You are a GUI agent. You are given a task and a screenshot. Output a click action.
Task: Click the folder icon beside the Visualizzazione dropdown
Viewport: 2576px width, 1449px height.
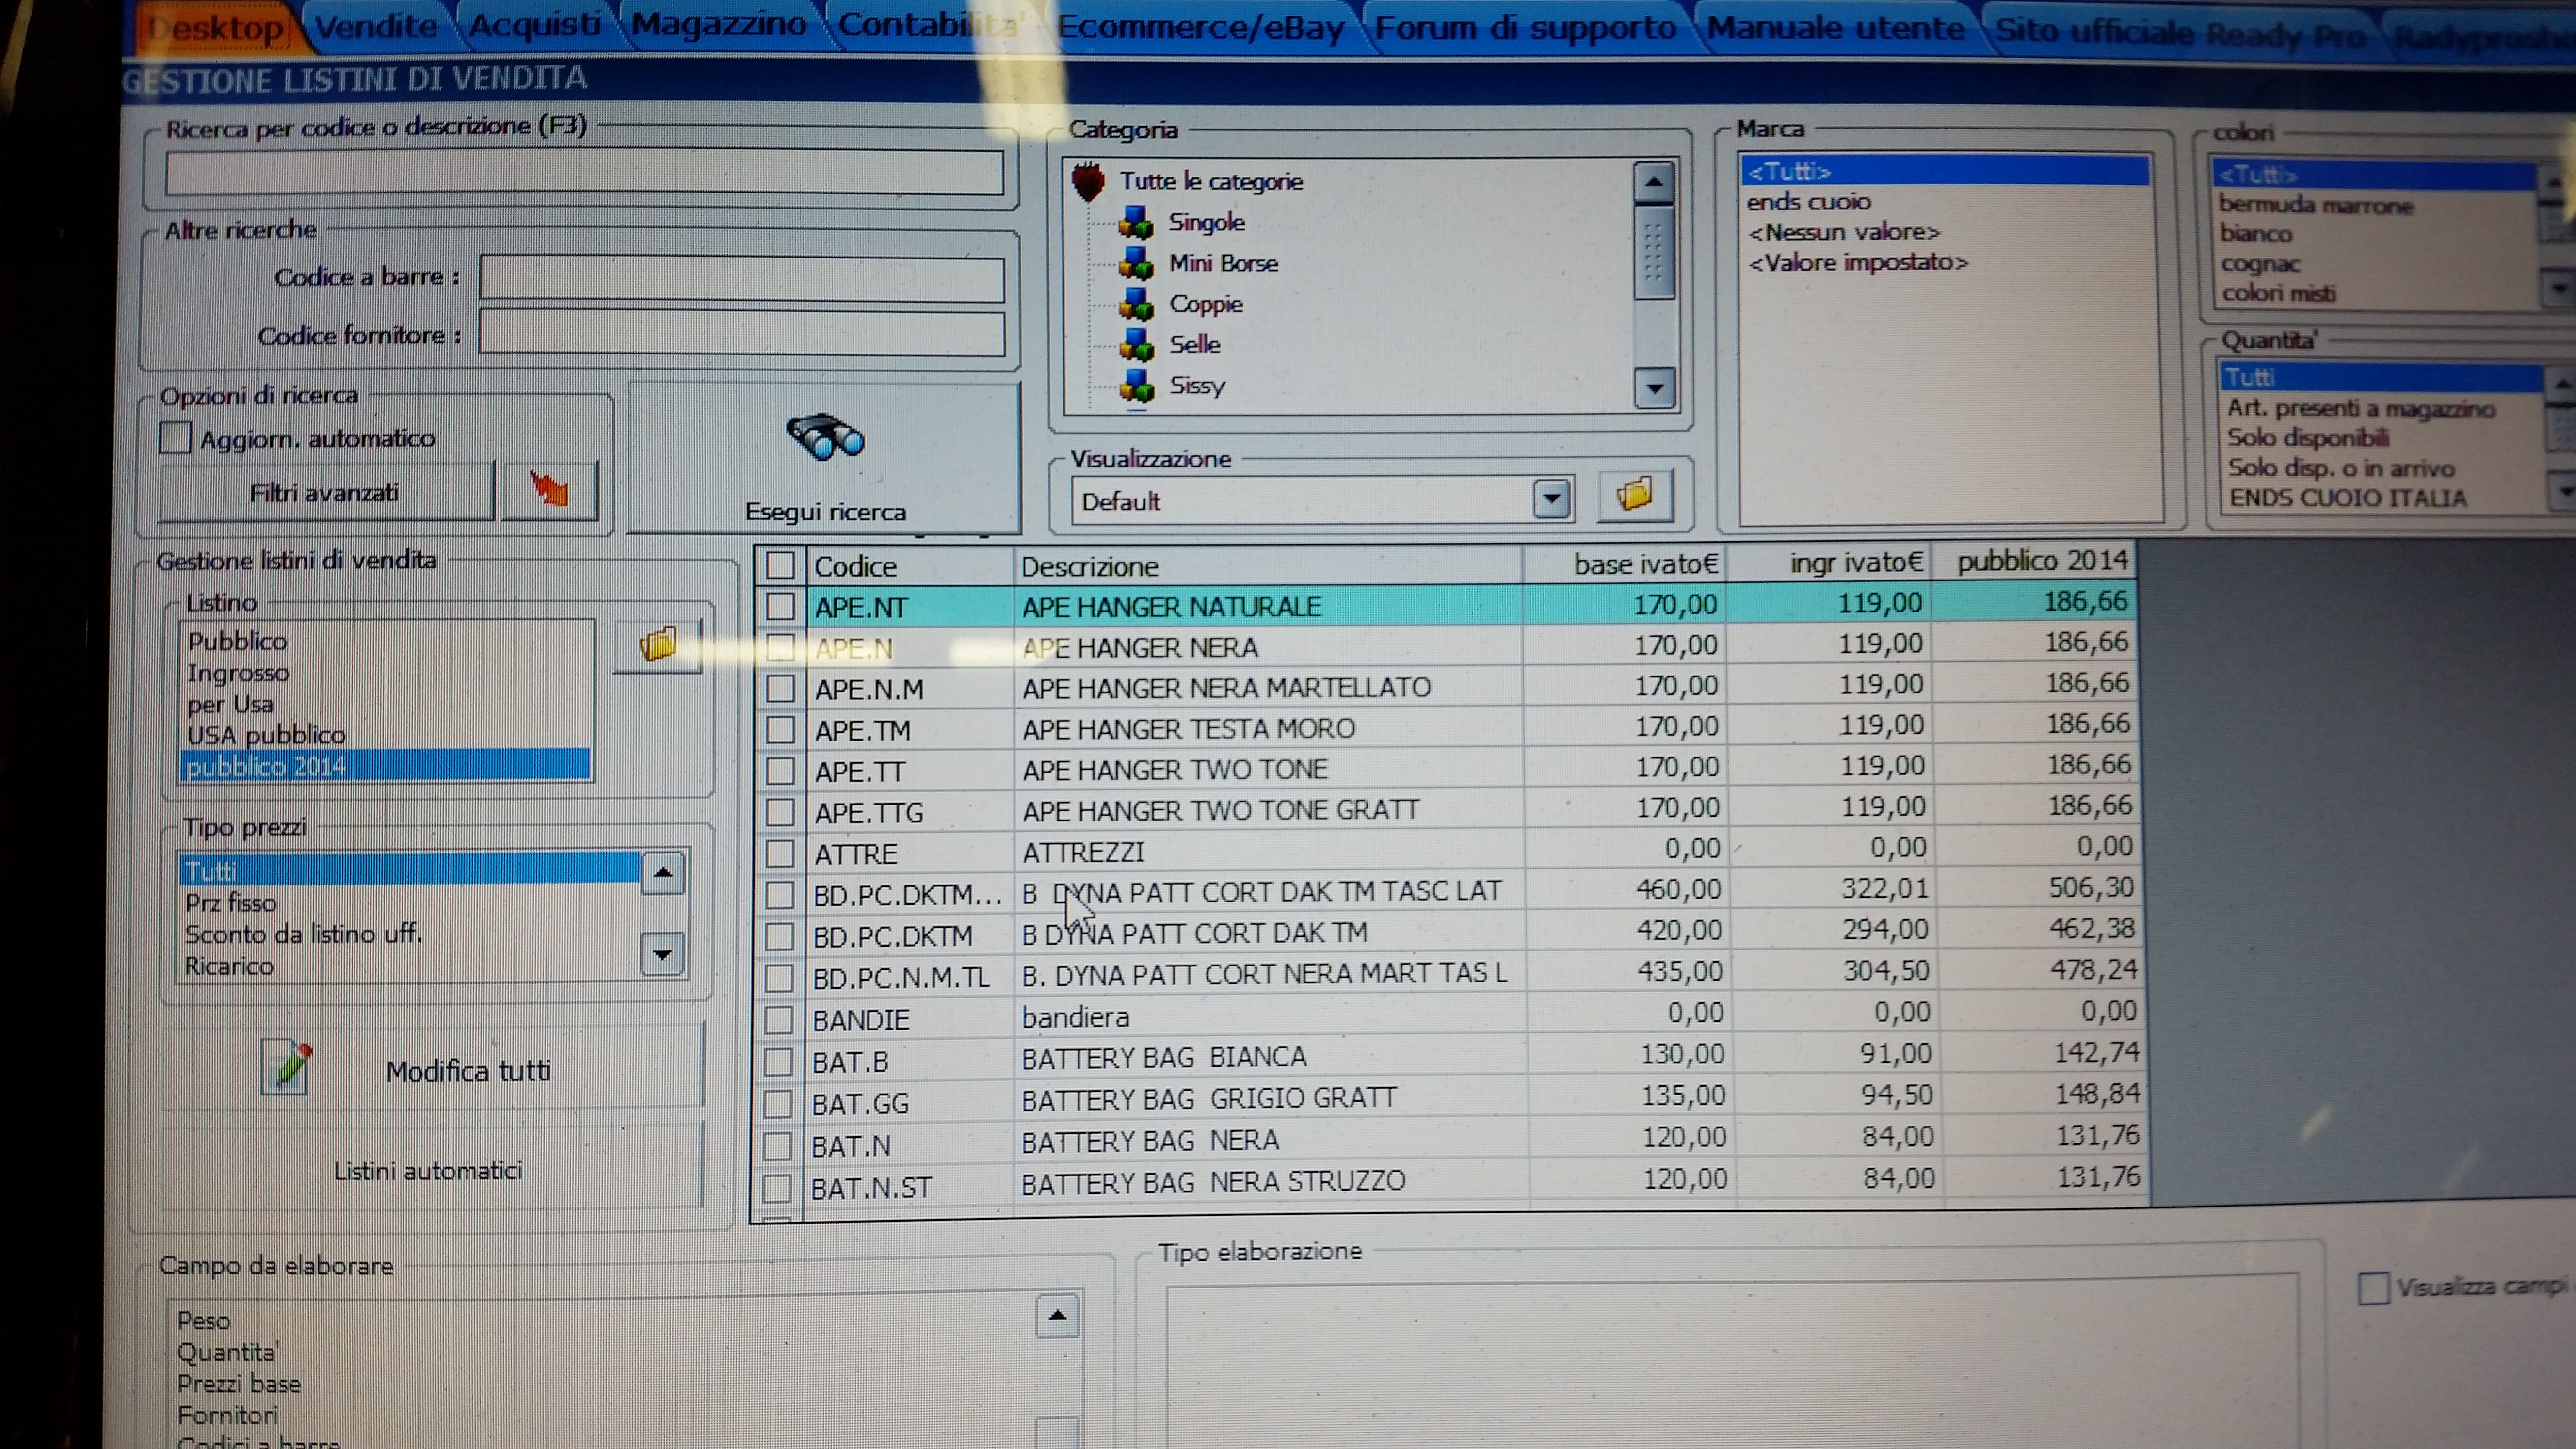point(1635,495)
